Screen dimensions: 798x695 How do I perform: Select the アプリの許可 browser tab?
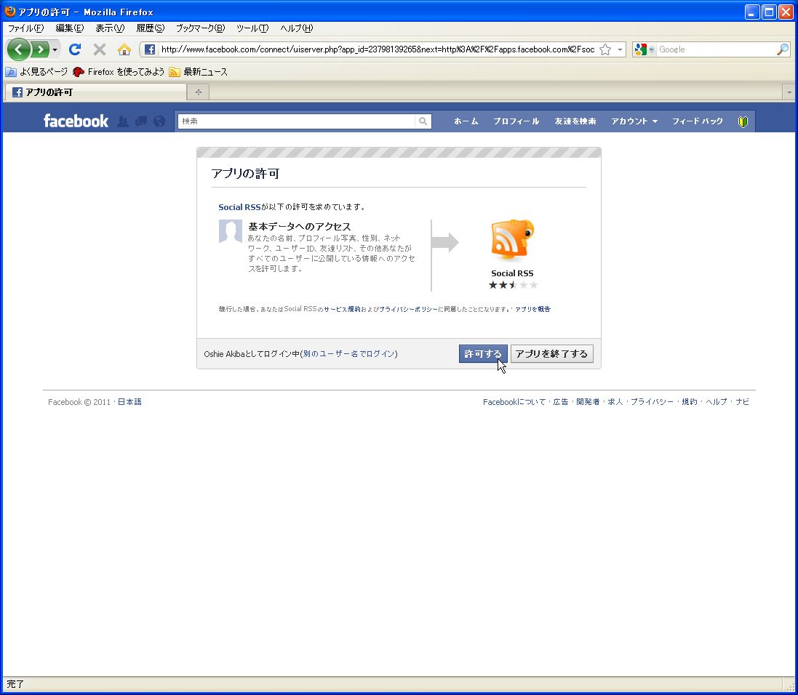tap(96, 92)
